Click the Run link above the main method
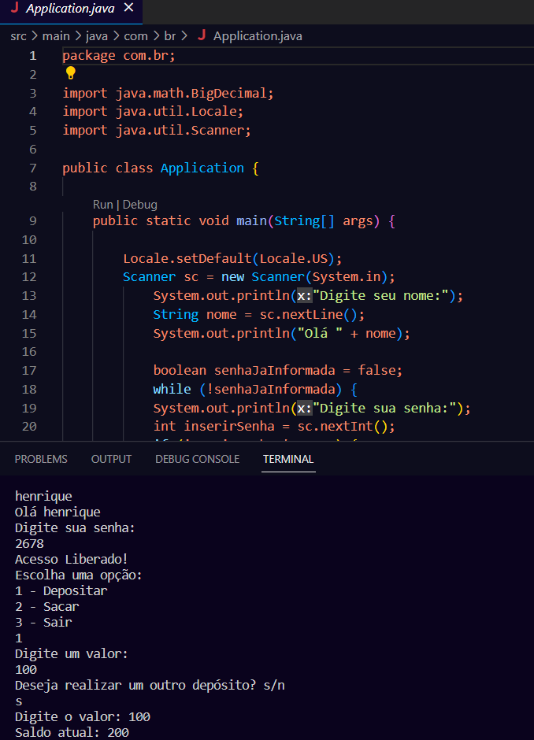534x740 pixels. (102, 204)
